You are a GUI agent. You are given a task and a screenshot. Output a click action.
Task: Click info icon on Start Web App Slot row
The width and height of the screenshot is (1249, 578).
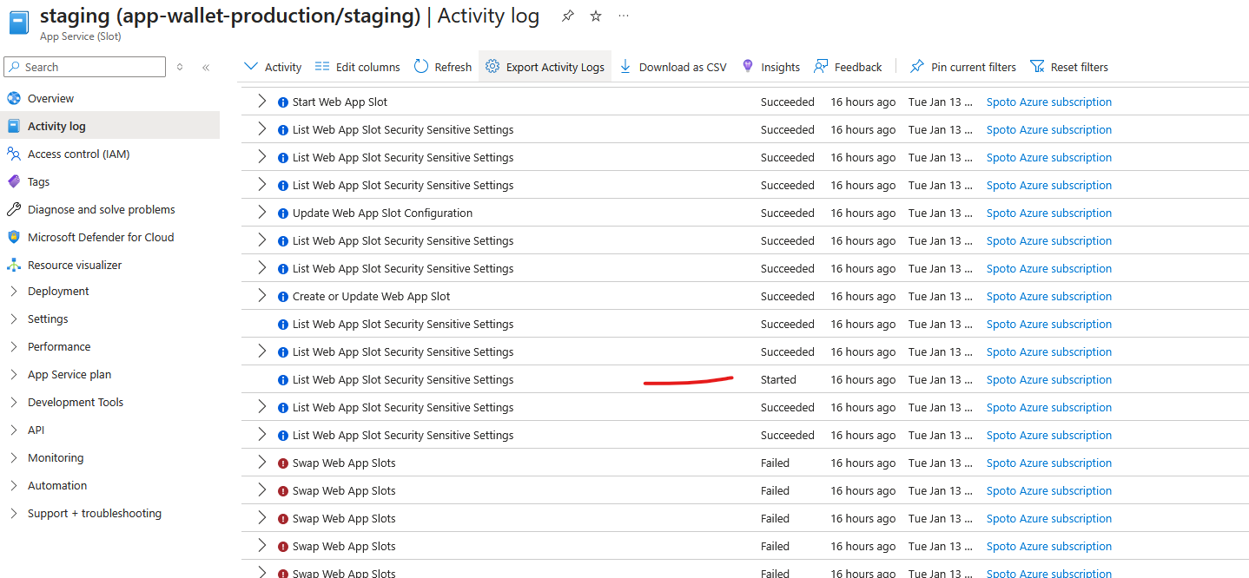tap(282, 102)
